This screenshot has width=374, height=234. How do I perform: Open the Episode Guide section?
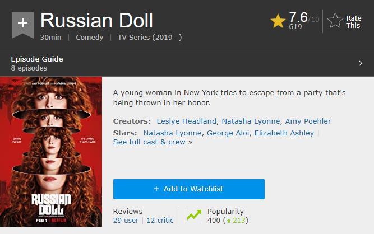point(37,59)
